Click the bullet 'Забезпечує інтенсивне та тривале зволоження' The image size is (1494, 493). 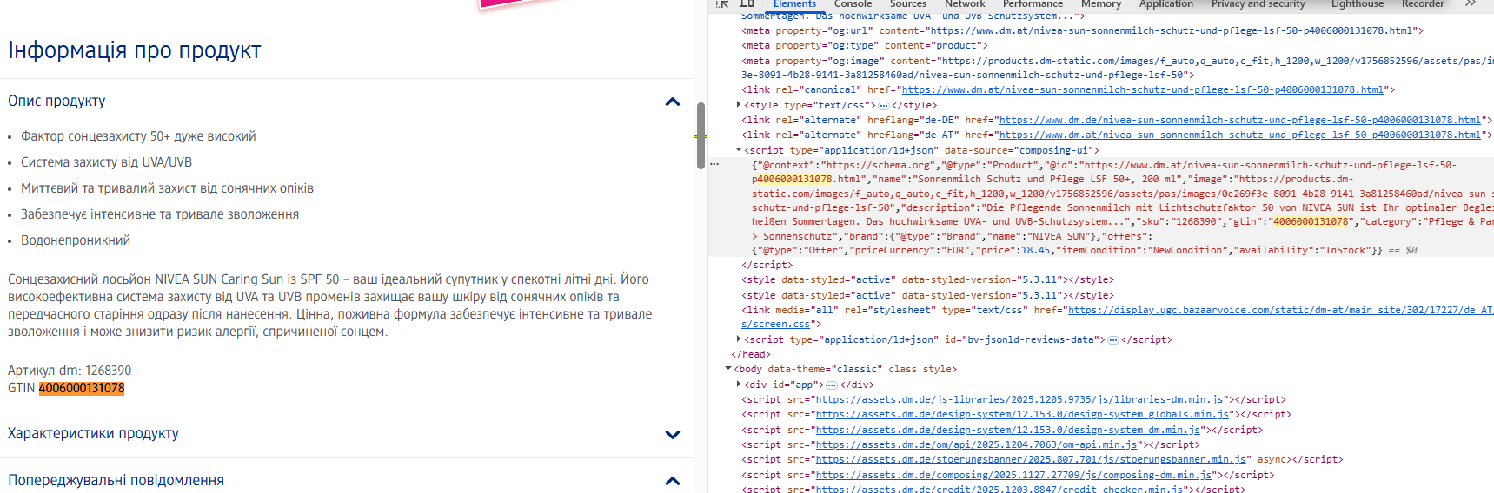click(x=160, y=214)
